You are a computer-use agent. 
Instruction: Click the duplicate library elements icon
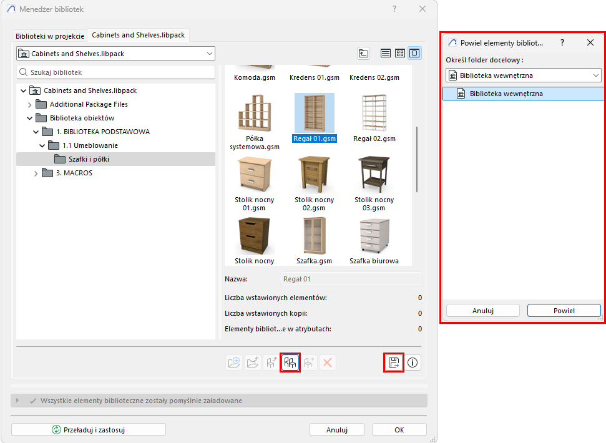pyautogui.click(x=290, y=363)
